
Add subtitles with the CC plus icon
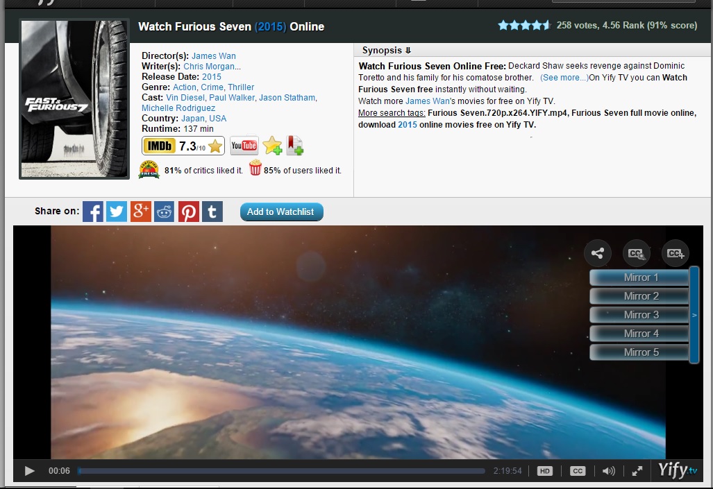click(676, 253)
